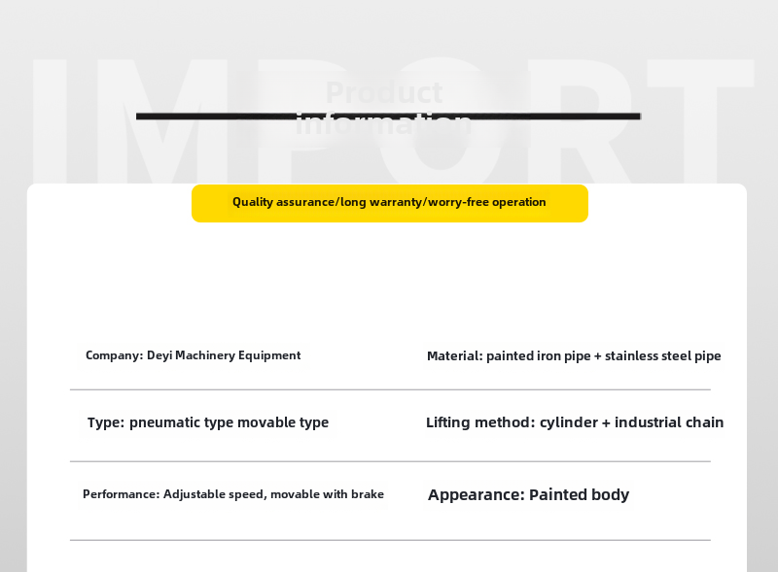Select Type: pneumatic type movable type
Image resolution: width=778 pixels, height=572 pixels.
[x=208, y=422]
